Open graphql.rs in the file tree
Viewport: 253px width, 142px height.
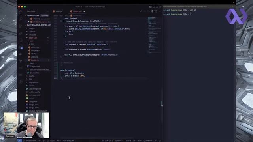click(36, 50)
